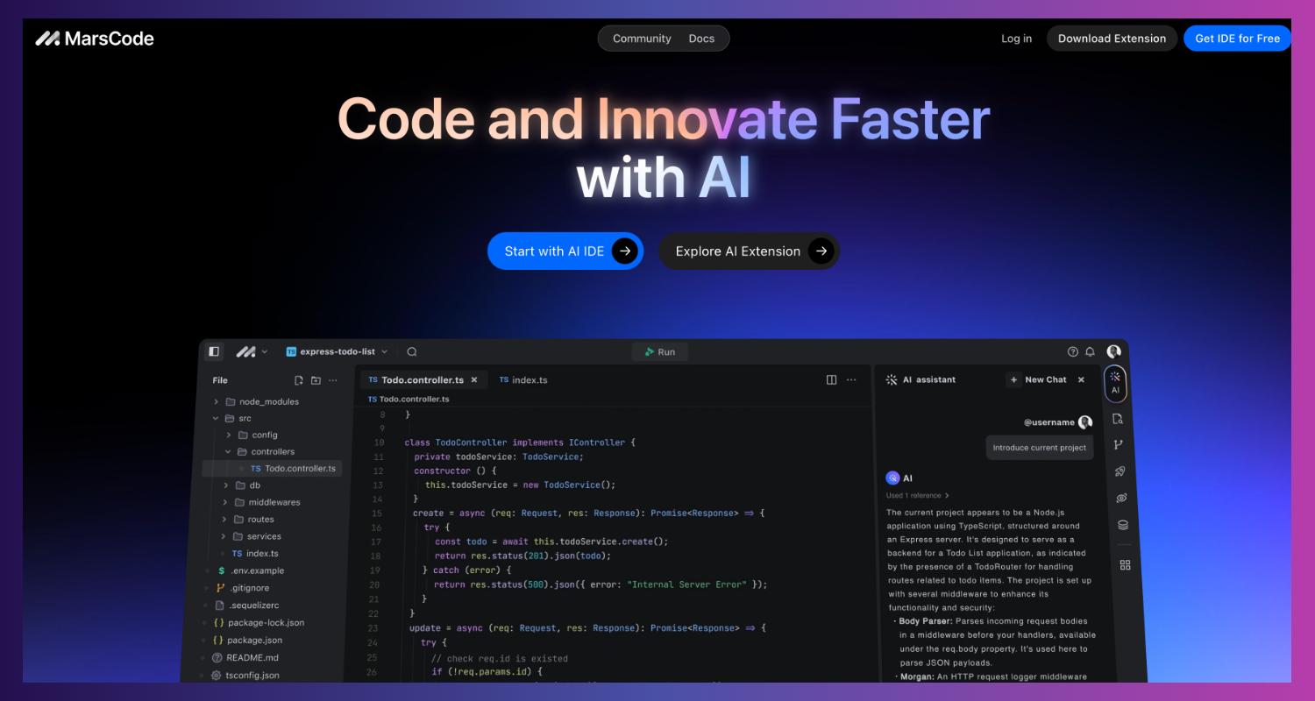Open the database icon in right sidebar

coord(1119,524)
